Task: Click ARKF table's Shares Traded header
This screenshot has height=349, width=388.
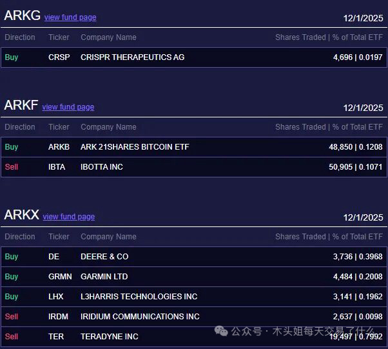Action: click(329, 127)
